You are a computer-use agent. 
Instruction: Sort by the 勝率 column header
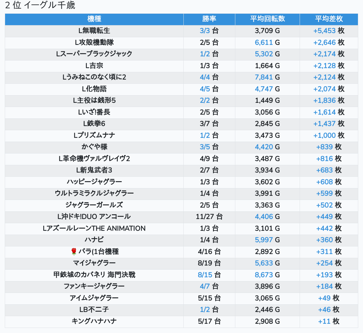coord(209,19)
